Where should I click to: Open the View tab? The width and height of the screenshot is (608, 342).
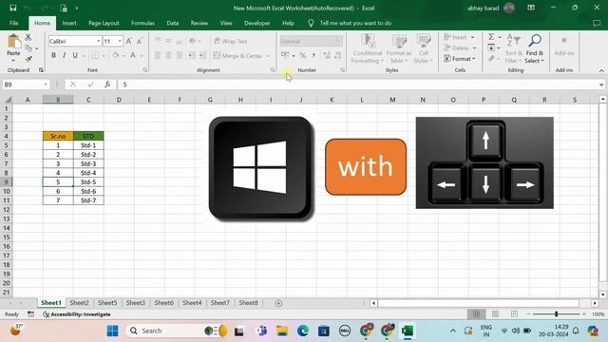[226, 23]
